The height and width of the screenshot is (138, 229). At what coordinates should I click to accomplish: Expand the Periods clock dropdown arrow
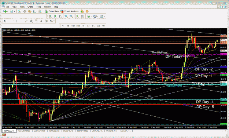point(98,16)
